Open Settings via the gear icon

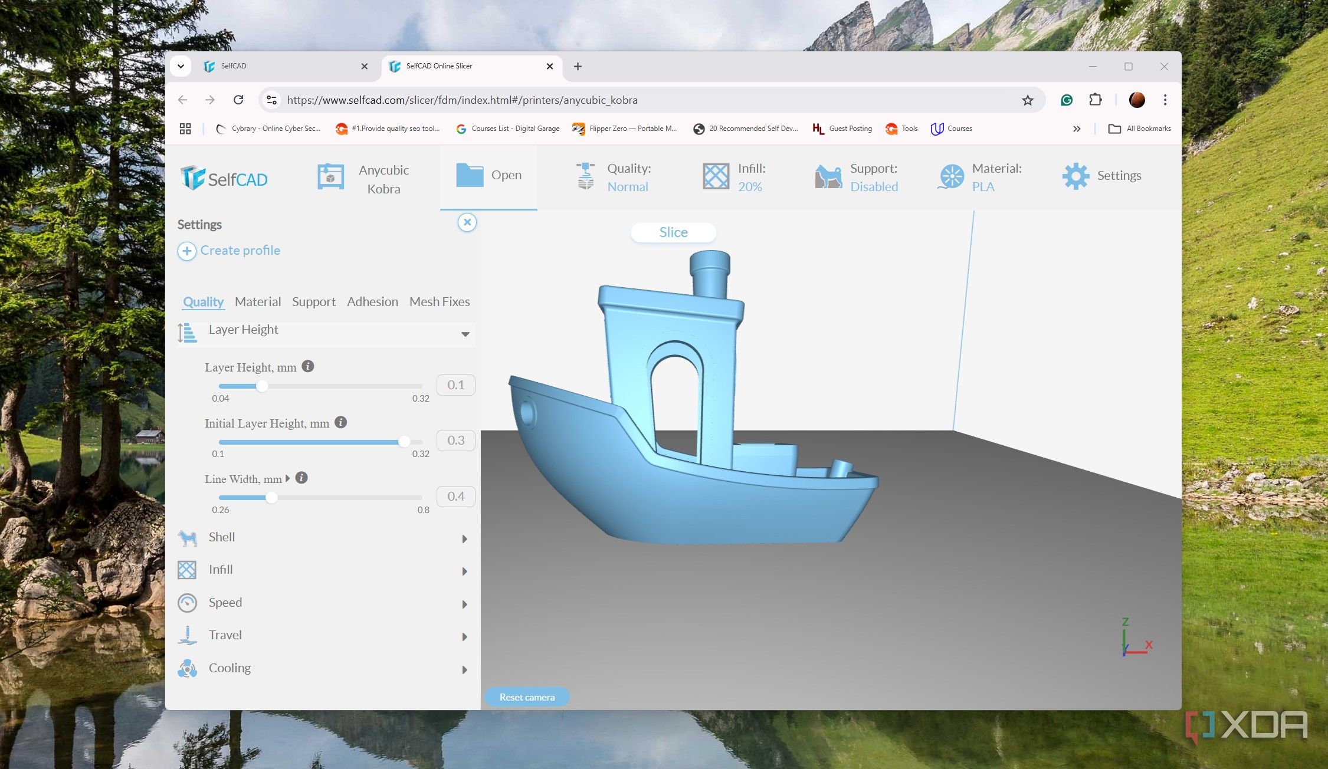pos(1075,176)
